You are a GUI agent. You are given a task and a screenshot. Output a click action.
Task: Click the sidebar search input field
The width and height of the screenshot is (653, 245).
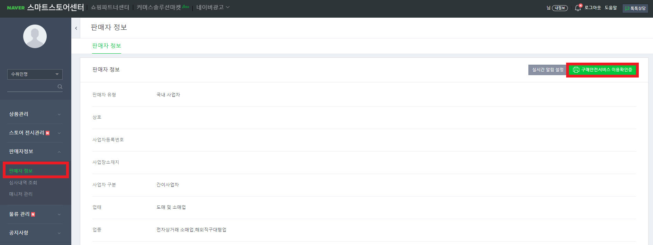point(32,87)
